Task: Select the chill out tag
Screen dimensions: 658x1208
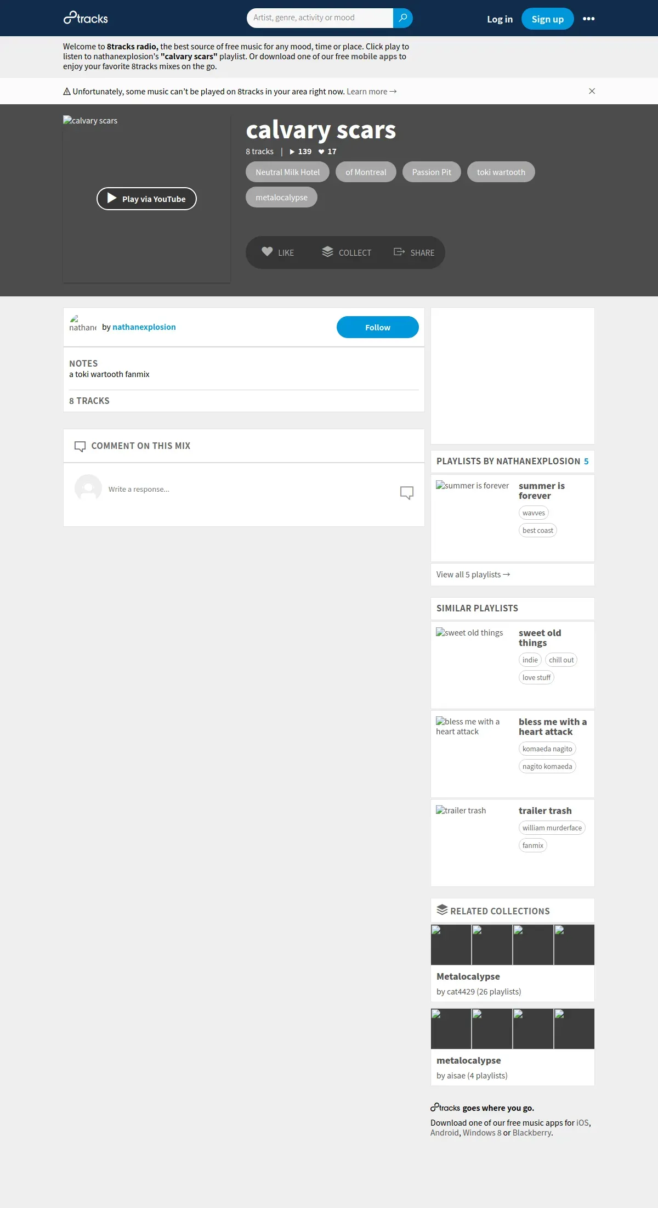Action: (561, 660)
